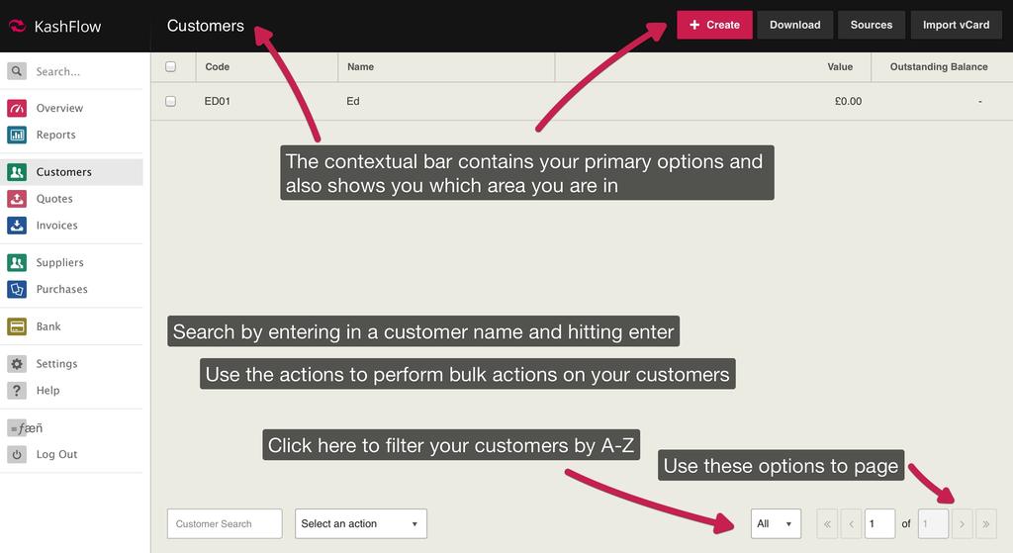The width and height of the screenshot is (1013, 553).
Task: Open the Help menu item
Action: (47, 391)
